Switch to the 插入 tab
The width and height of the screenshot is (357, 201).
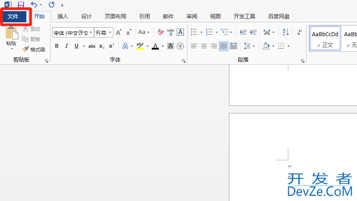(x=62, y=17)
